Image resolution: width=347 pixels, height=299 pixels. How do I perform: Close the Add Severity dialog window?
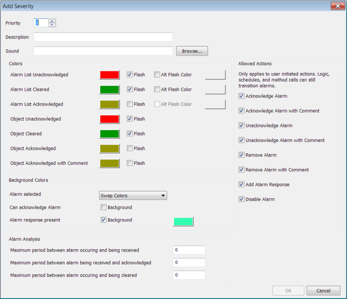point(338,6)
